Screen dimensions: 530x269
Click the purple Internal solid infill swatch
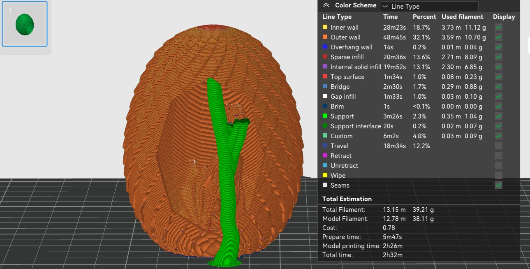[x=325, y=67]
